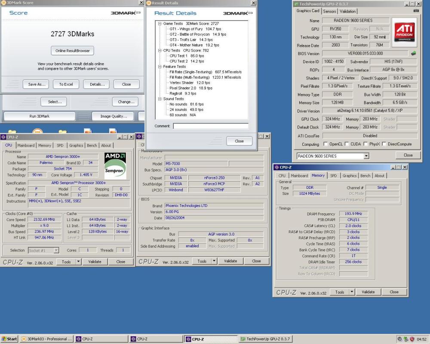Open 3DMark03 Professional from the taskbar

click(x=47, y=339)
